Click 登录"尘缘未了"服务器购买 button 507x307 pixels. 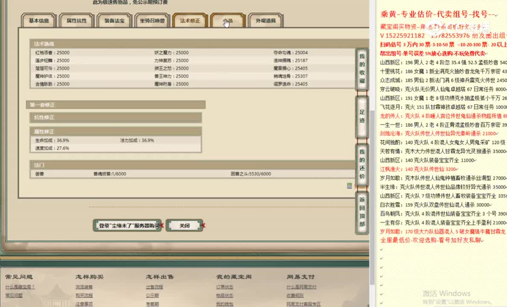[x=128, y=226]
